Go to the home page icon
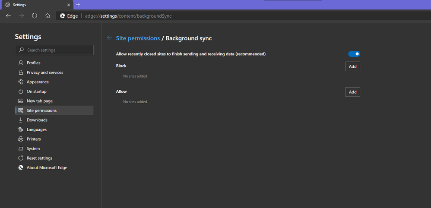The width and height of the screenshot is (431, 208). click(x=48, y=16)
